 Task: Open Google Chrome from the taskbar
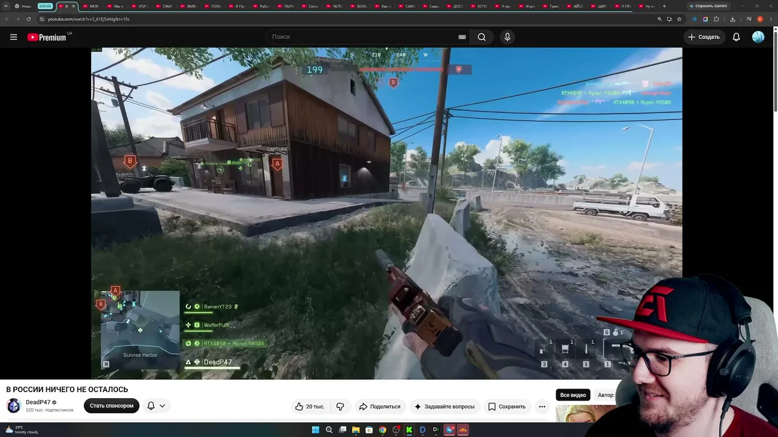point(382,430)
